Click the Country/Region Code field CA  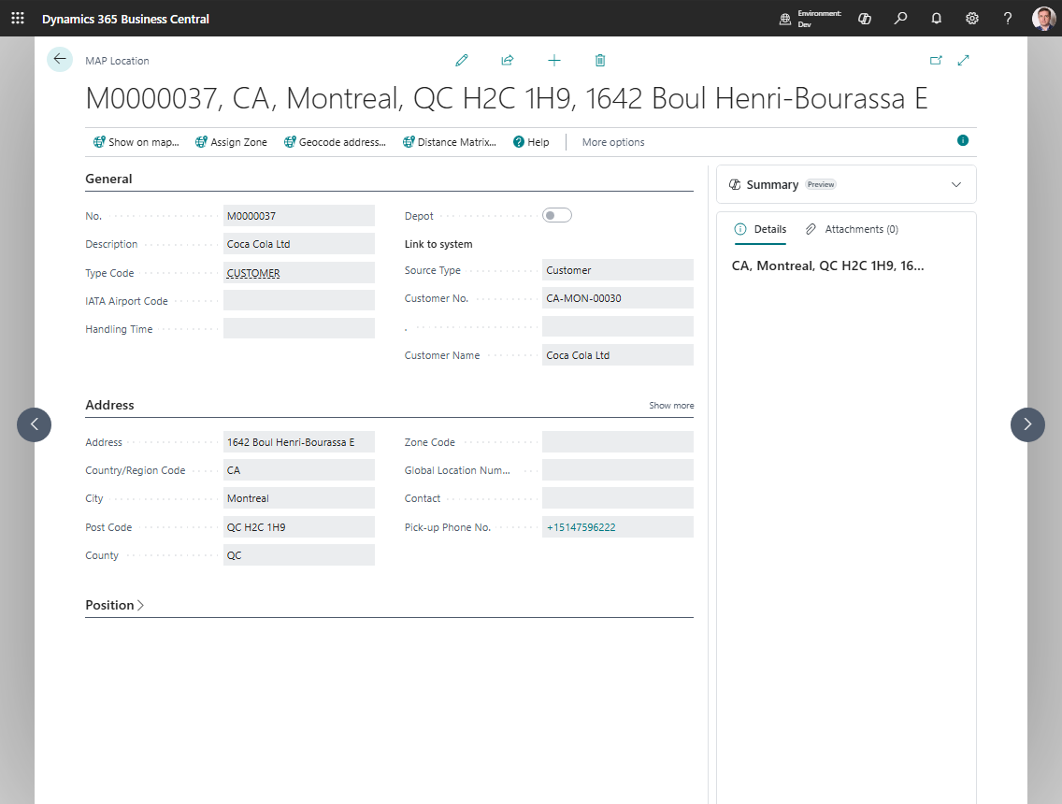coord(299,470)
